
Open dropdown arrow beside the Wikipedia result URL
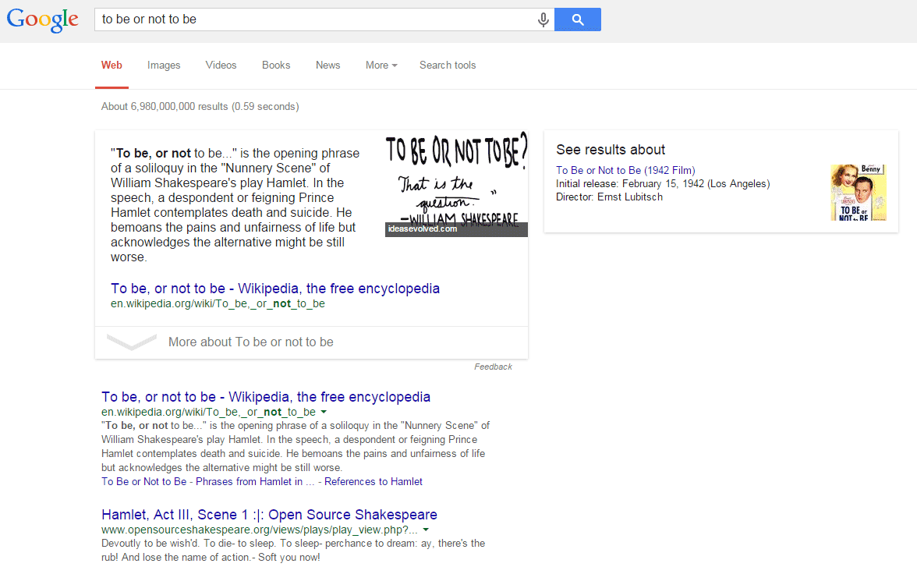[324, 412]
